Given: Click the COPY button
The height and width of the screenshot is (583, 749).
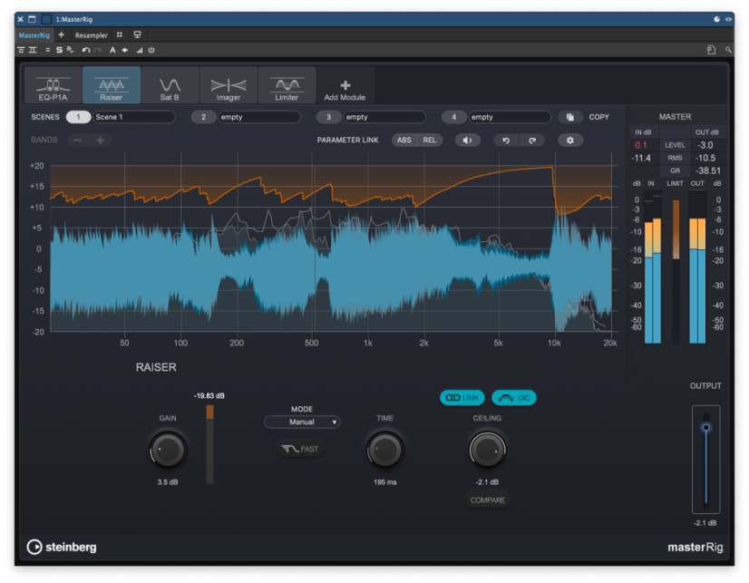Looking at the screenshot, I should (600, 116).
